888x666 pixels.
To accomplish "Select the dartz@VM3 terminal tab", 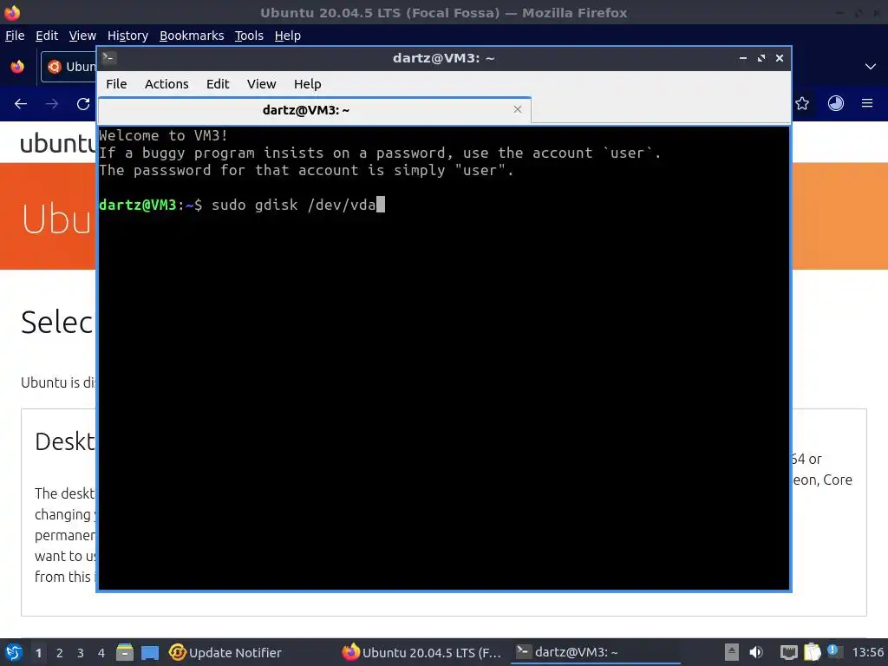I will [314, 110].
